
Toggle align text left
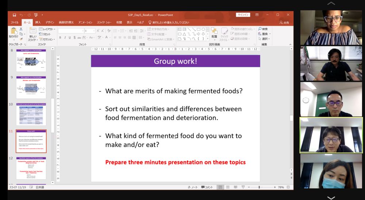pyautogui.click(x=115, y=37)
